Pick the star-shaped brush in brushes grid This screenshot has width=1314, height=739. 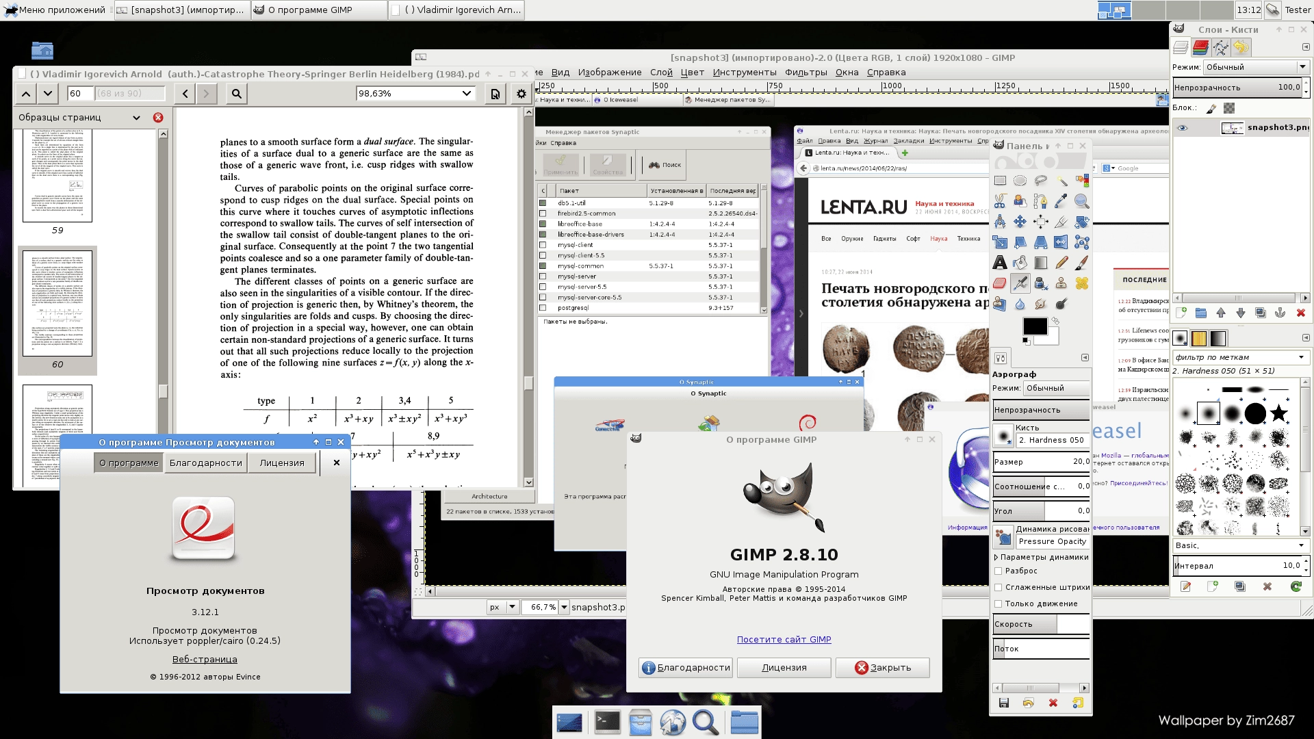1278,413
